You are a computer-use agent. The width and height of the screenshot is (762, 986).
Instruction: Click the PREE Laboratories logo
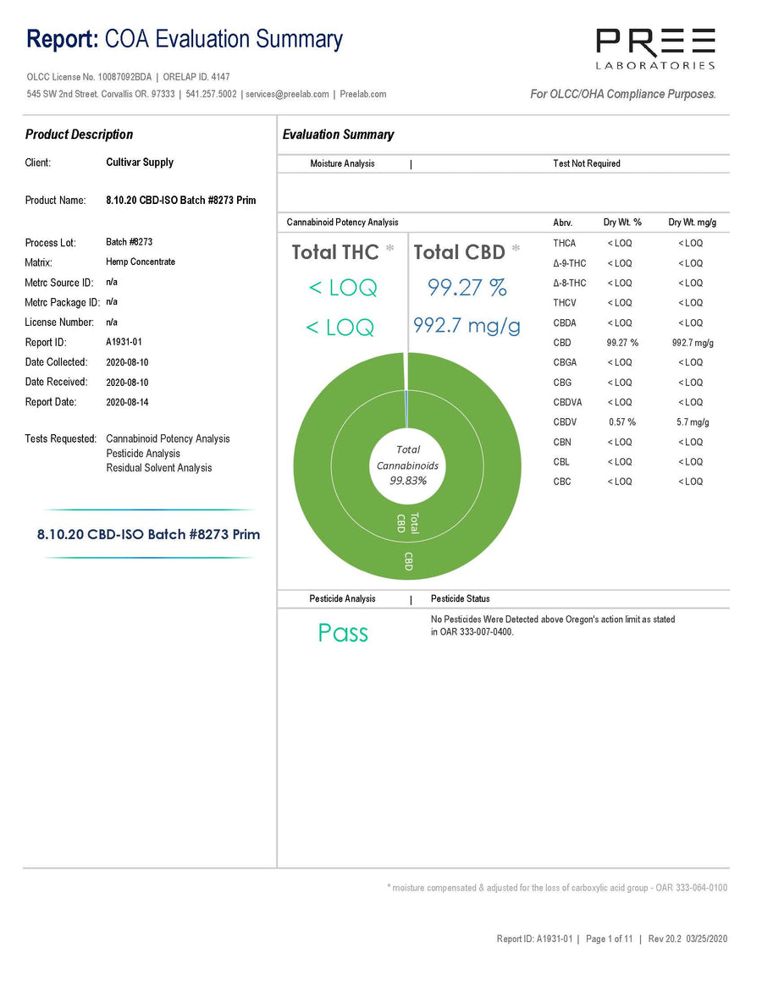tap(655, 48)
